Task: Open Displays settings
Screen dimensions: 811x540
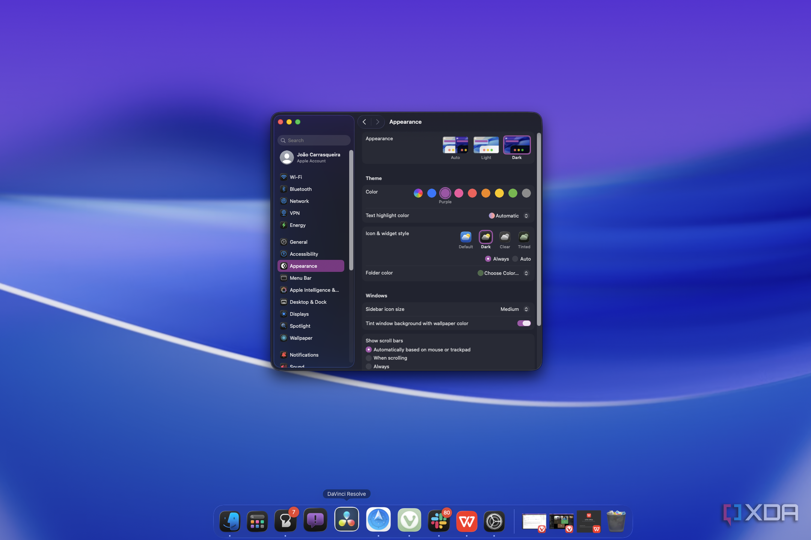Action: (x=311, y=314)
